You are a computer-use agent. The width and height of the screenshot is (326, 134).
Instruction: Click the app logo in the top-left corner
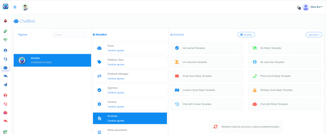point(5,6)
